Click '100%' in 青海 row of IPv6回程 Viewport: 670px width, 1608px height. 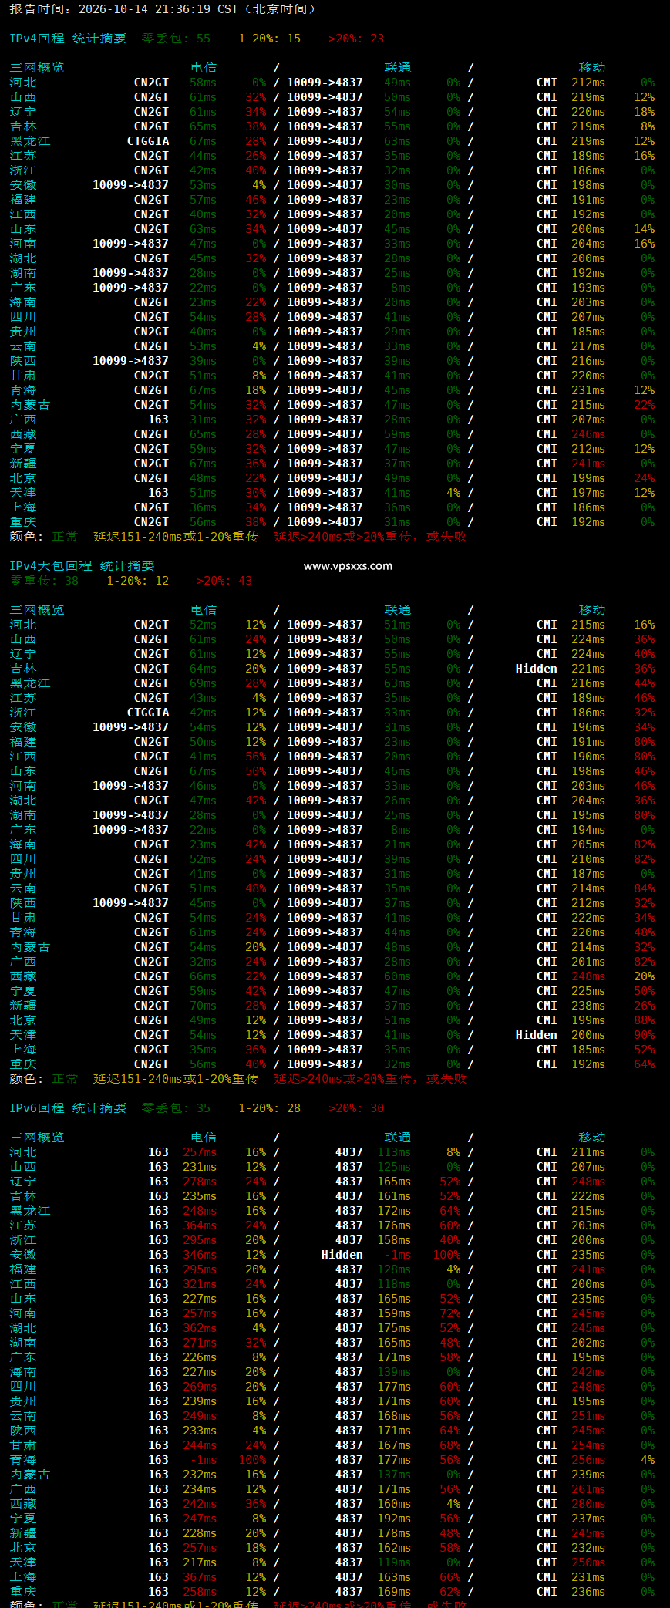253,1460
